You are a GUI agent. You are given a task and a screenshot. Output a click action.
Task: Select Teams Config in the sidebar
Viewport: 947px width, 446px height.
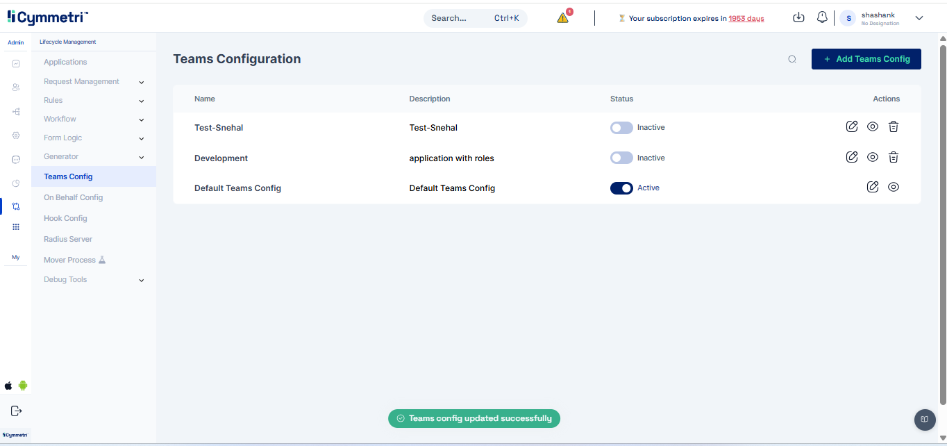94,176
